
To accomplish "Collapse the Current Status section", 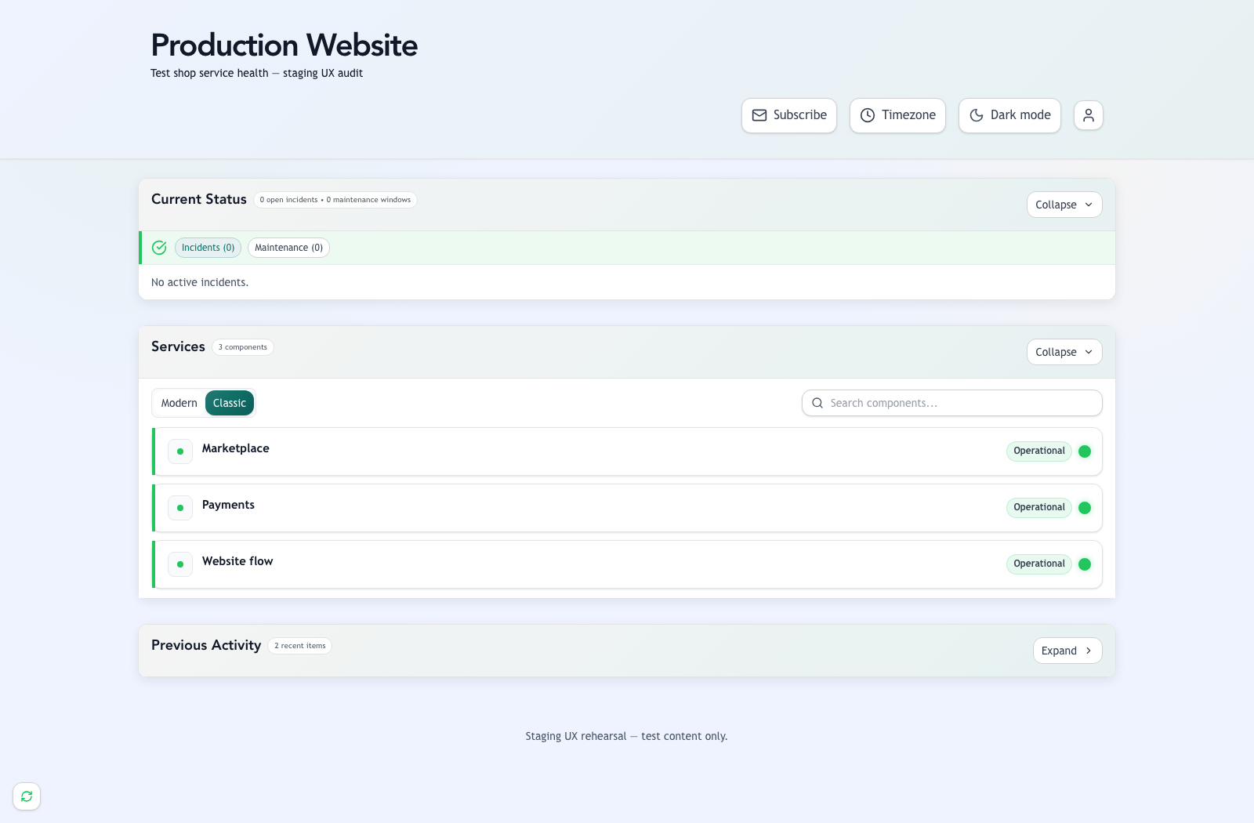I will pyautogui.click(x=1064, y=205).
